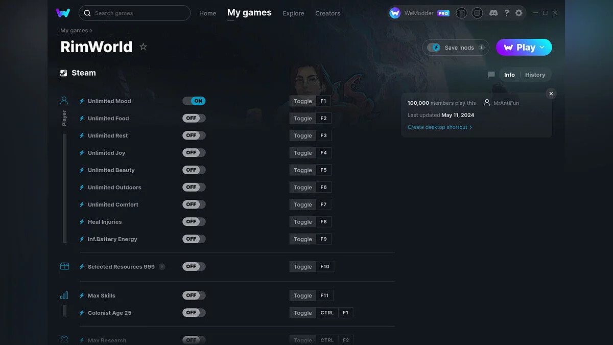613x345 pixels.
Task: Click the Player section scrollbar
Action: pyautogui.click(x=64, y=188)
